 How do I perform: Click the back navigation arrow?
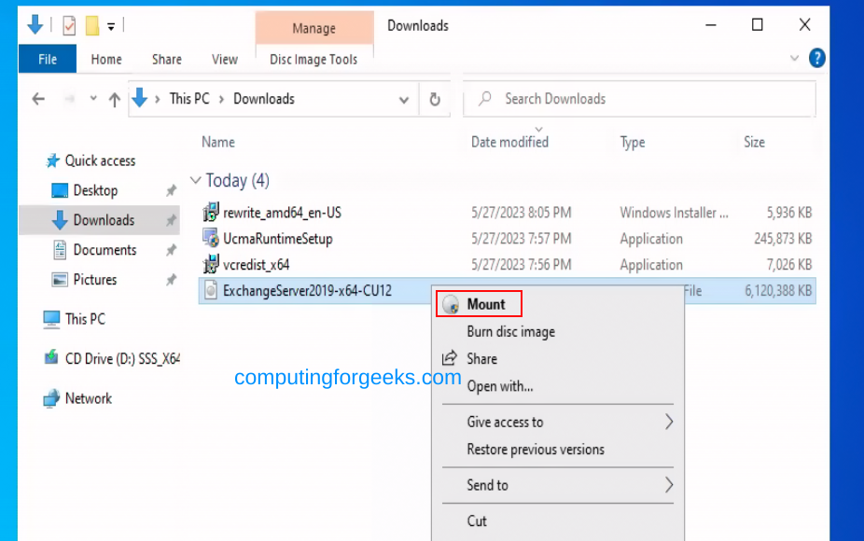(37, 99)
